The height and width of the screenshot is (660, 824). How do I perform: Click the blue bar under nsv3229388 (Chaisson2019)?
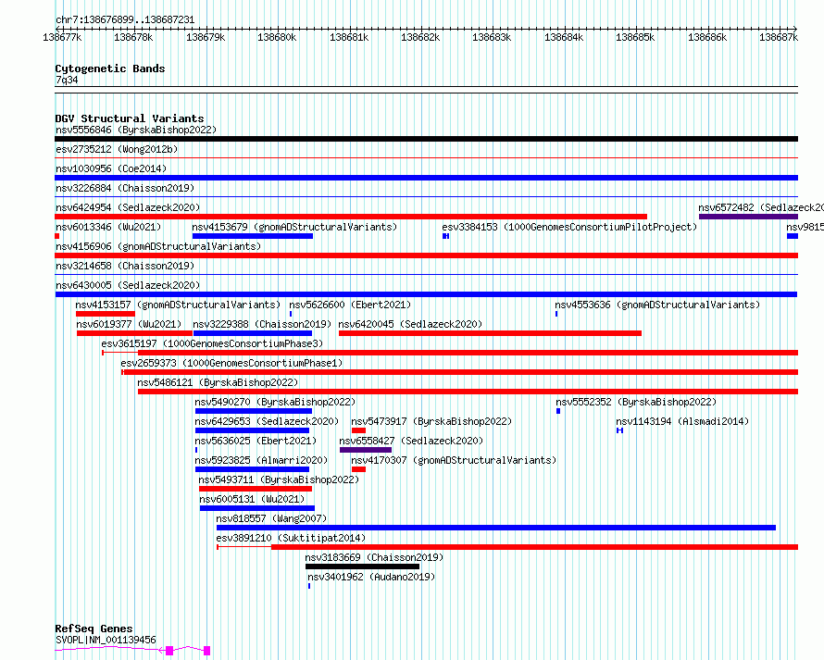pyautogui.click(x=253, y=333)
